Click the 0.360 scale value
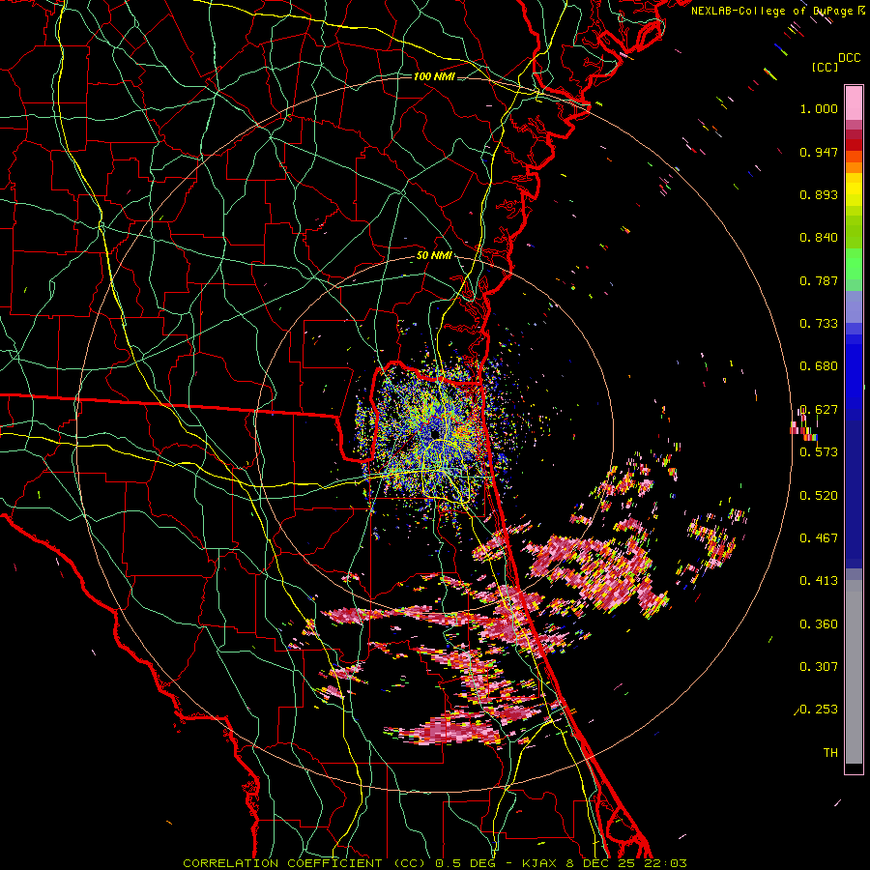Image resolution: width=870 pixels, height=870 pixels. [819, 624]
